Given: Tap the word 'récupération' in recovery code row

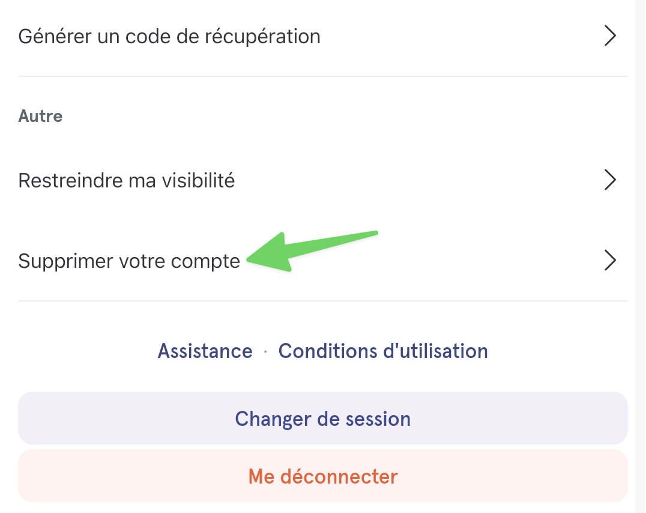Looking at the screenshot, I should [x=262, y=37].
